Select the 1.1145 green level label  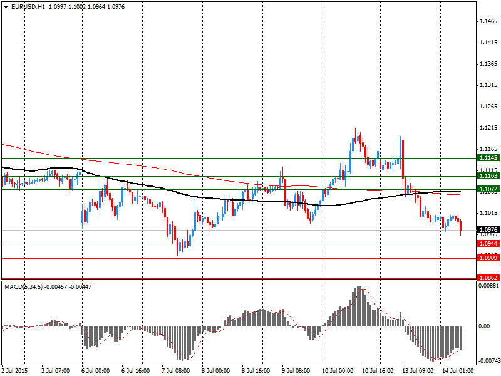[x=488, y=158]
